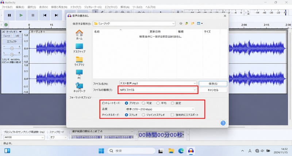The height and width of the screenshot is (156, 292).
Task: Click the volume icon in the system tray
Action: (262, 151)
